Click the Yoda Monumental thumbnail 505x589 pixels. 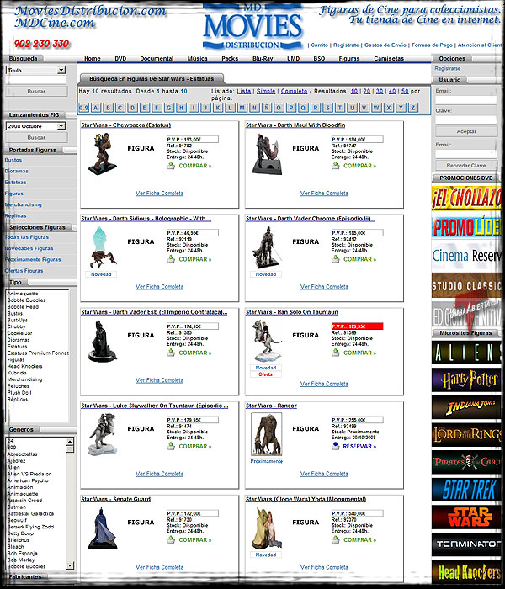(267, 528)
